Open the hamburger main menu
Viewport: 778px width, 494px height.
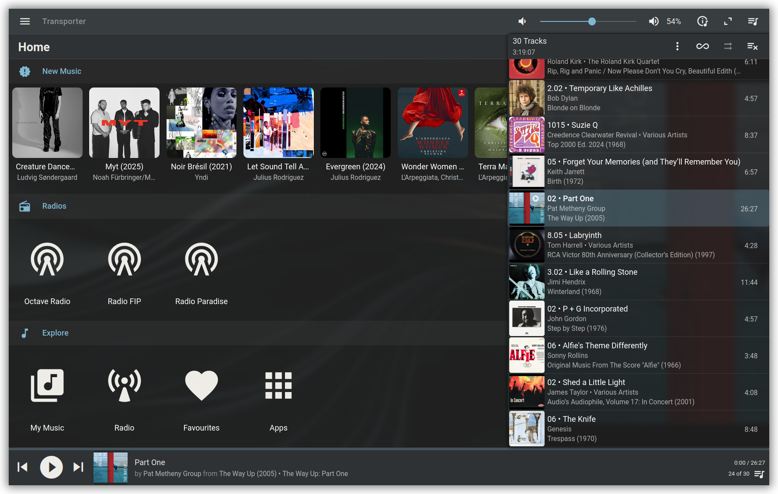tap(25, 21)
